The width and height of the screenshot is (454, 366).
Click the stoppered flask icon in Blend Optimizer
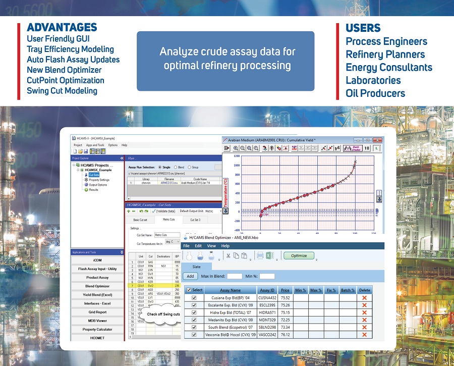211,255
